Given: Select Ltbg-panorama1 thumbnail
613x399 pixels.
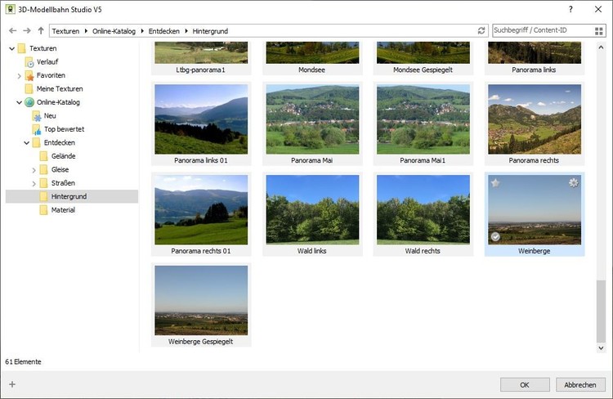Looking at the screenshot, I should coord(201,58).
